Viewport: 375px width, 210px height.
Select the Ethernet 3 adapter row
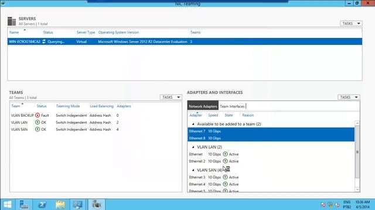pos(271,177)
